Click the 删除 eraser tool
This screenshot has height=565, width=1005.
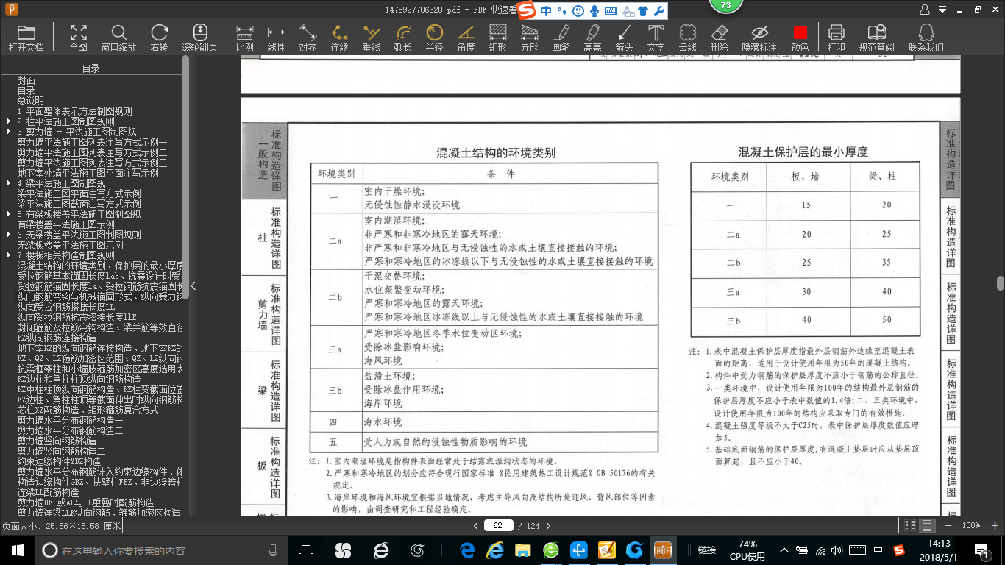(719, 38)
